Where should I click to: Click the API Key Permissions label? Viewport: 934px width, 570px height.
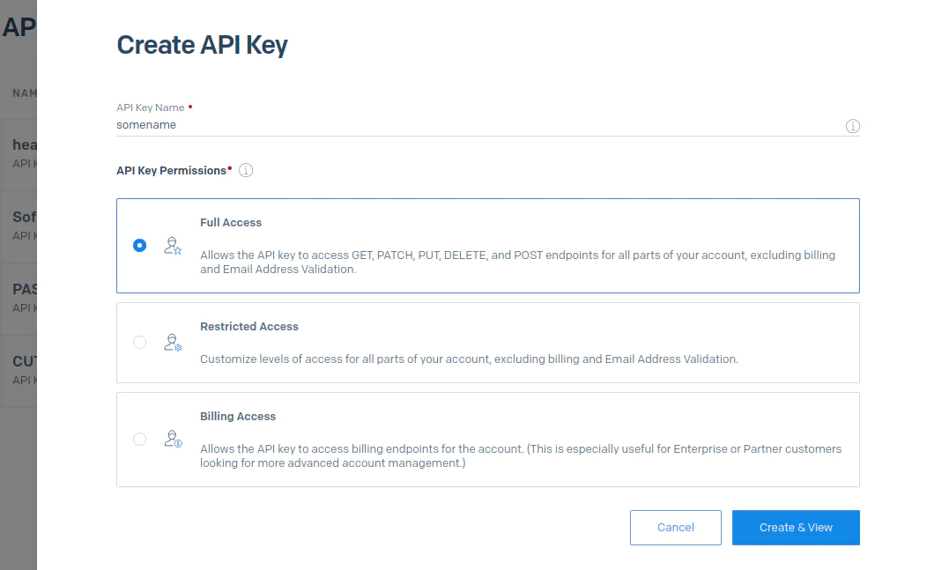point(172,171)
